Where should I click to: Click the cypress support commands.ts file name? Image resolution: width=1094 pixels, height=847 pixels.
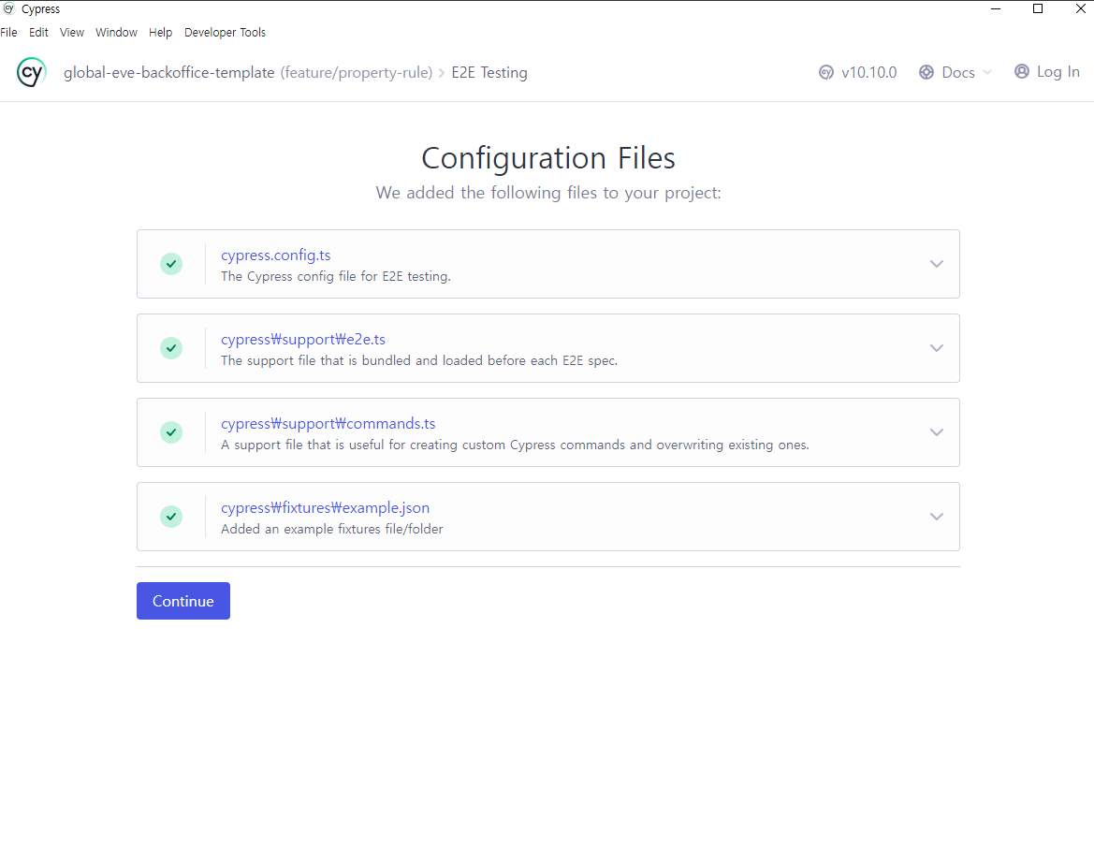tap(328, 424)
